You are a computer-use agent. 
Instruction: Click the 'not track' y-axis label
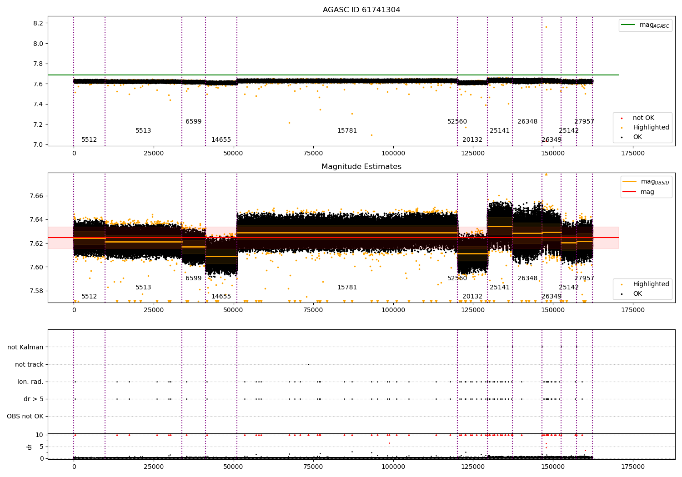coord(29,365)
